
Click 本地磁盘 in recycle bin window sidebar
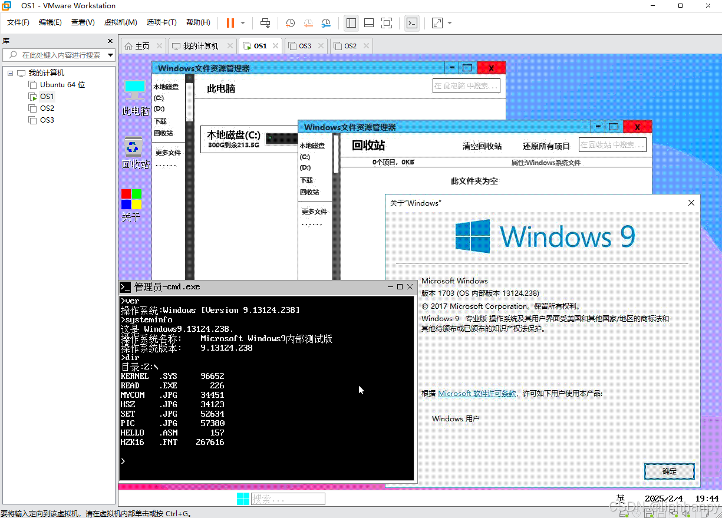[x=312, y=146]
